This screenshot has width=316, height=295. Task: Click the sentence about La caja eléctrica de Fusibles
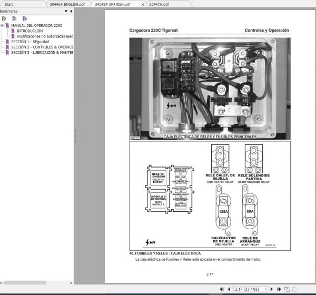[198, 260]
